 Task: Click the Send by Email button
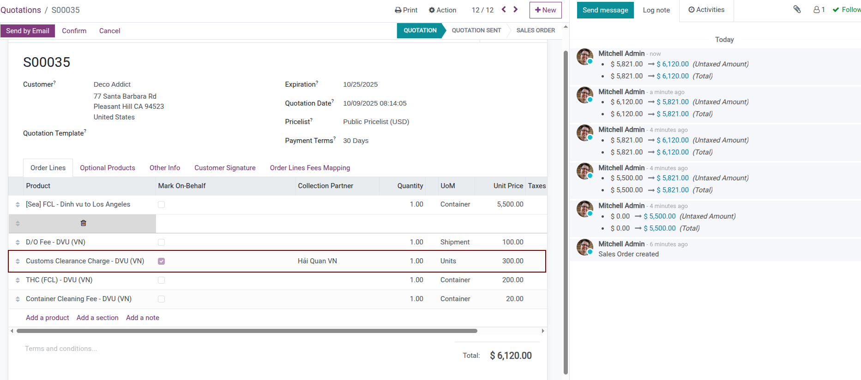point(28,31)
